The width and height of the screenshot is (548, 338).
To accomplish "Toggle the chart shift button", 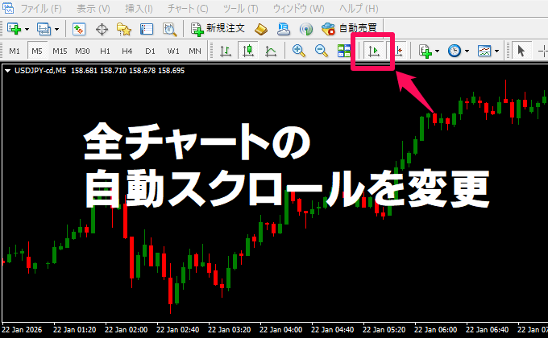I will [x=397, y=51].
